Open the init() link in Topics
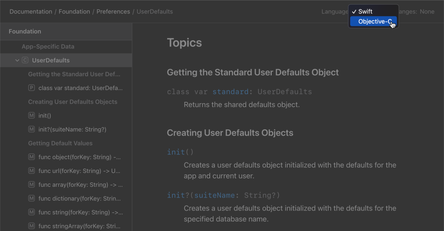Viewport: 444px width, 231px height. (181, 152)
